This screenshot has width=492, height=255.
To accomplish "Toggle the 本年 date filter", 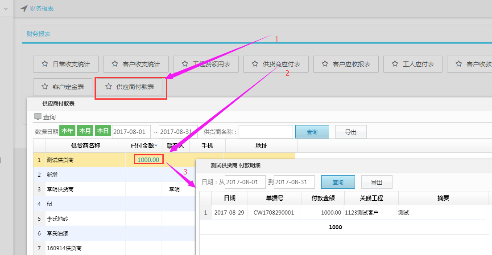I will tap(67, 131).
